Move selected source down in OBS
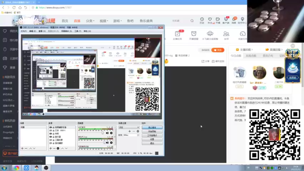This screenshot has width=304, height=171. (x=66, y=148)
